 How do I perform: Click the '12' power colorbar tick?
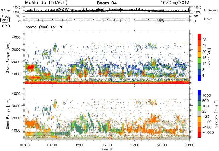click(x=204, y=64)
